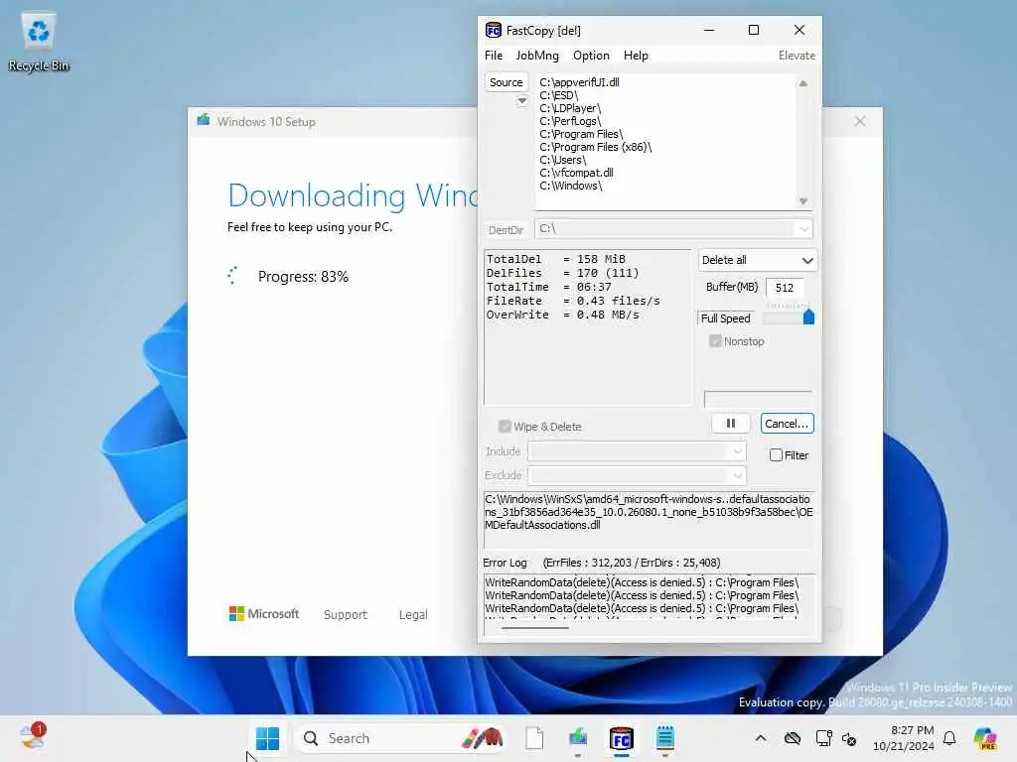Open the Windows Start menu
Screen dimensions: 1017x762
click(267, 738)
